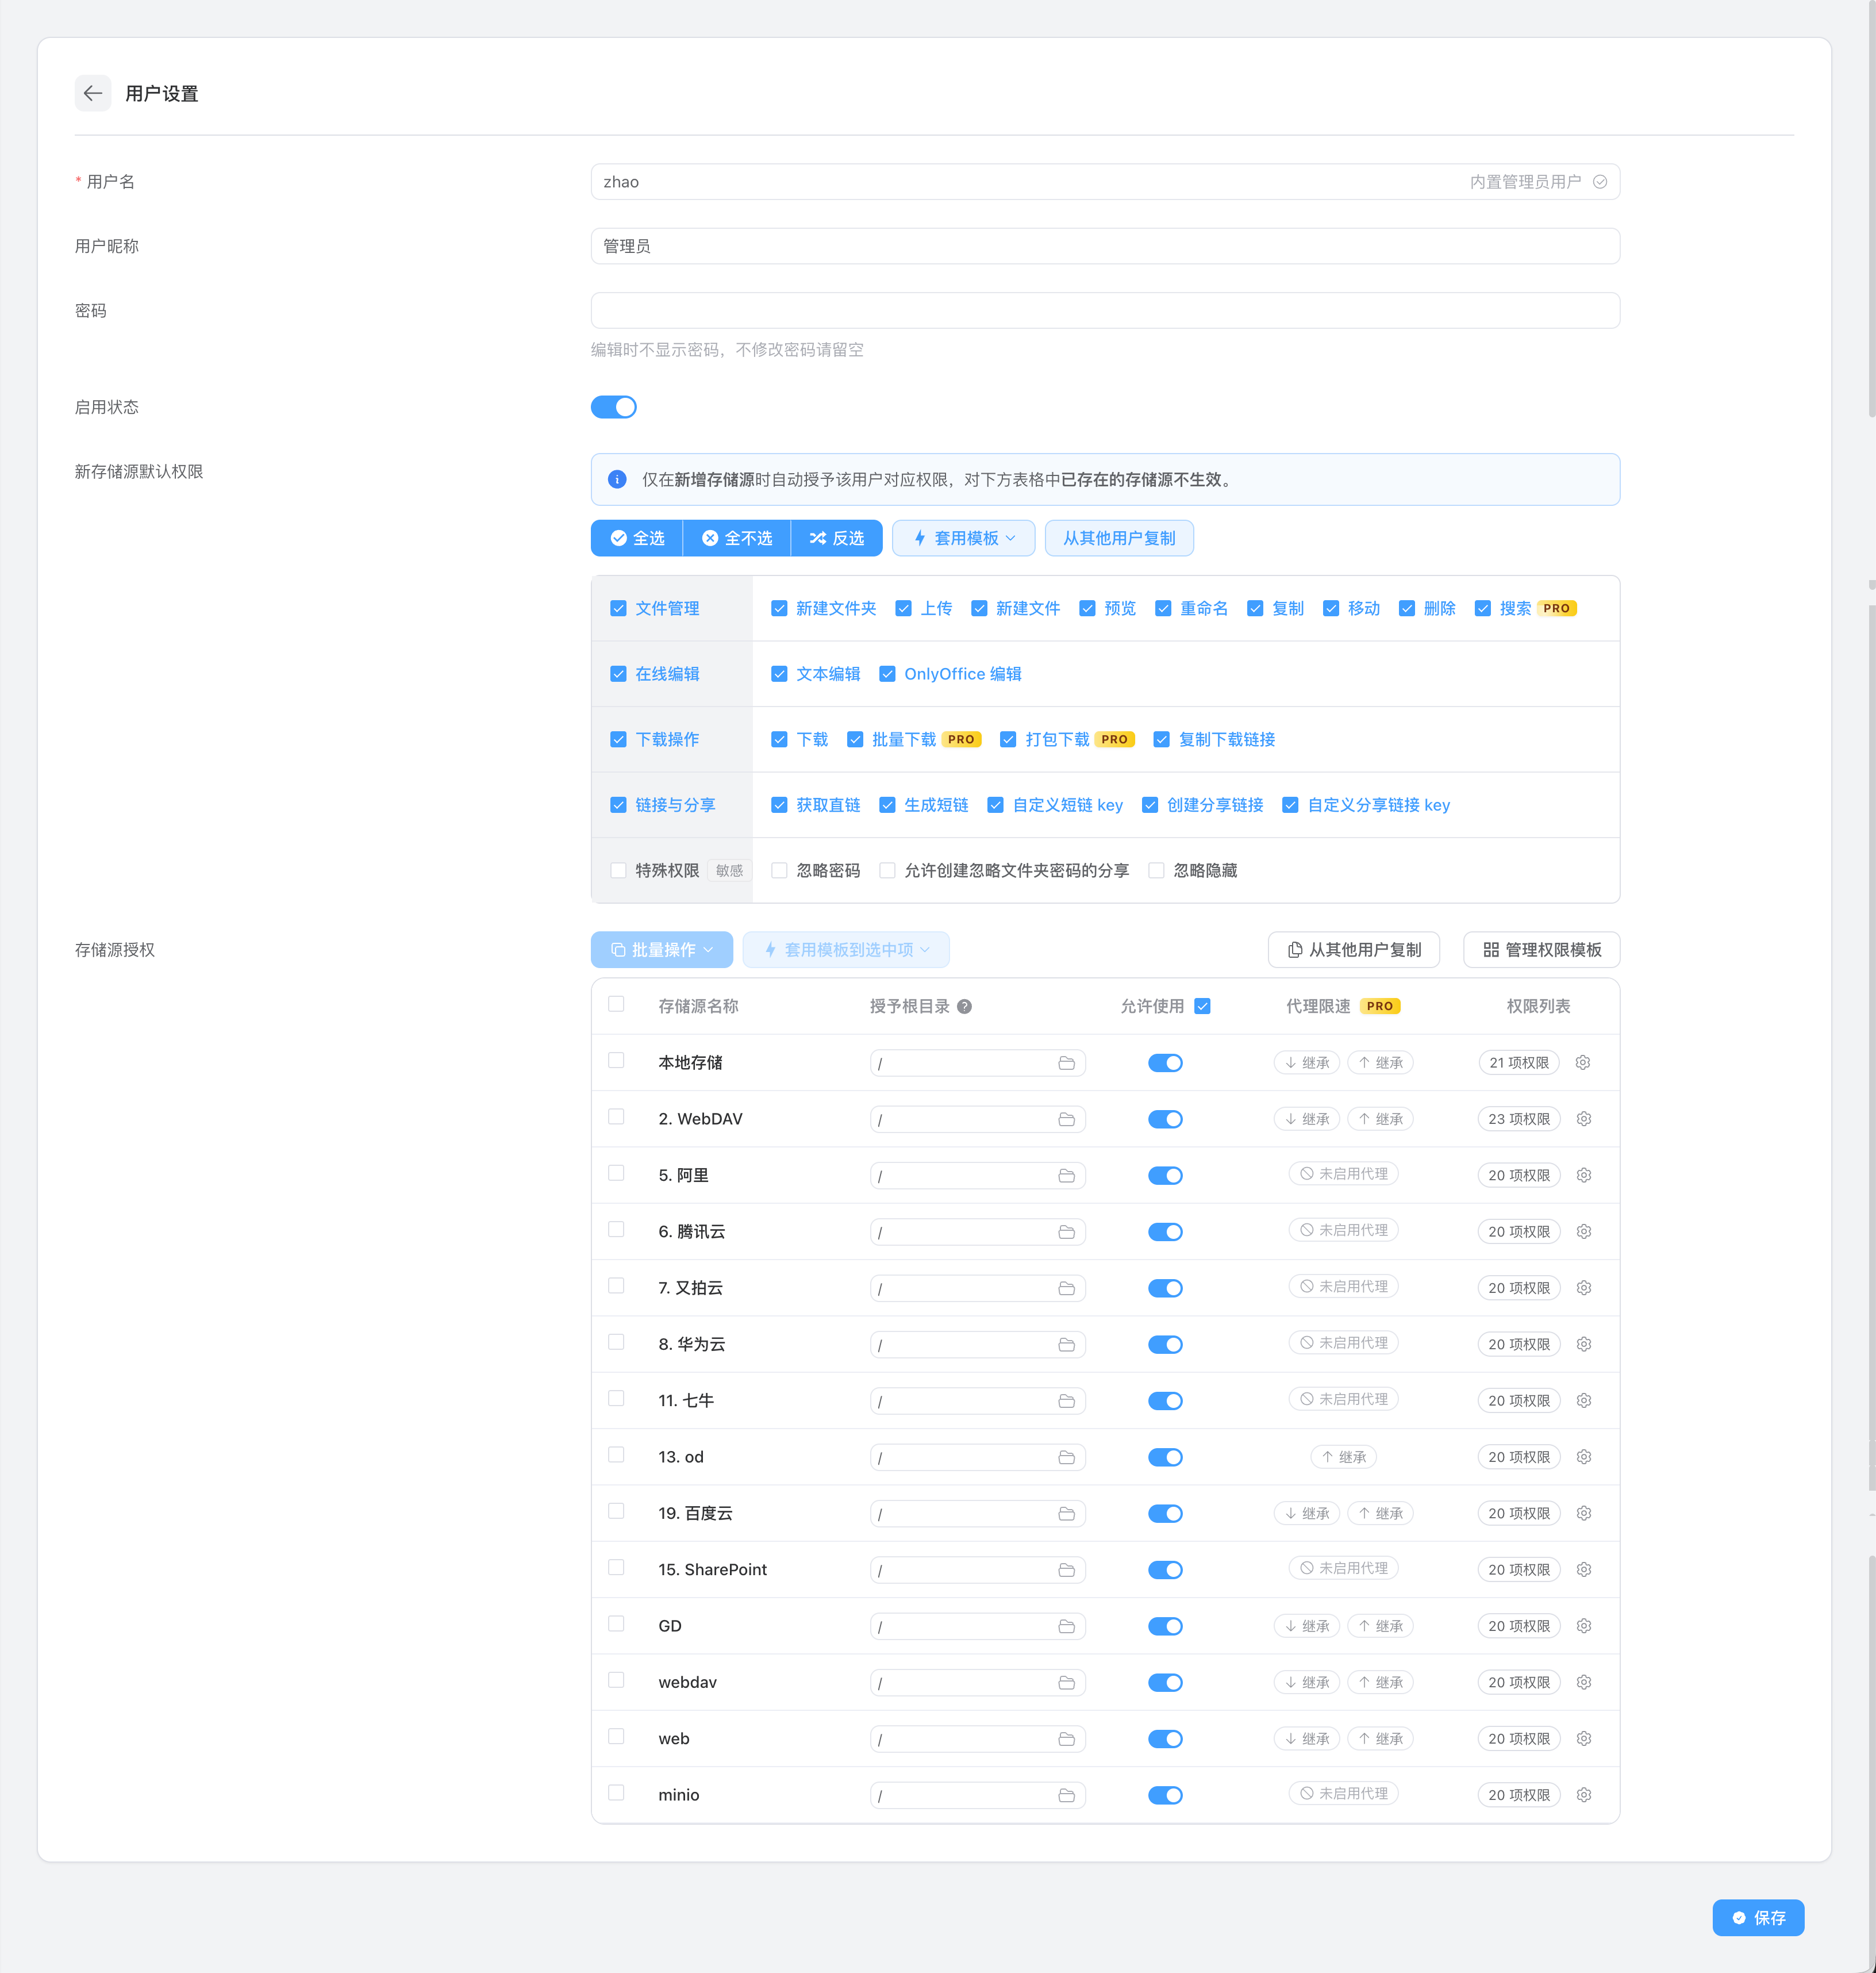The width and height of the screenshot is (1876, 1973).
Task: Open permission settings gear for minio
Action: coord(1583,1795)
